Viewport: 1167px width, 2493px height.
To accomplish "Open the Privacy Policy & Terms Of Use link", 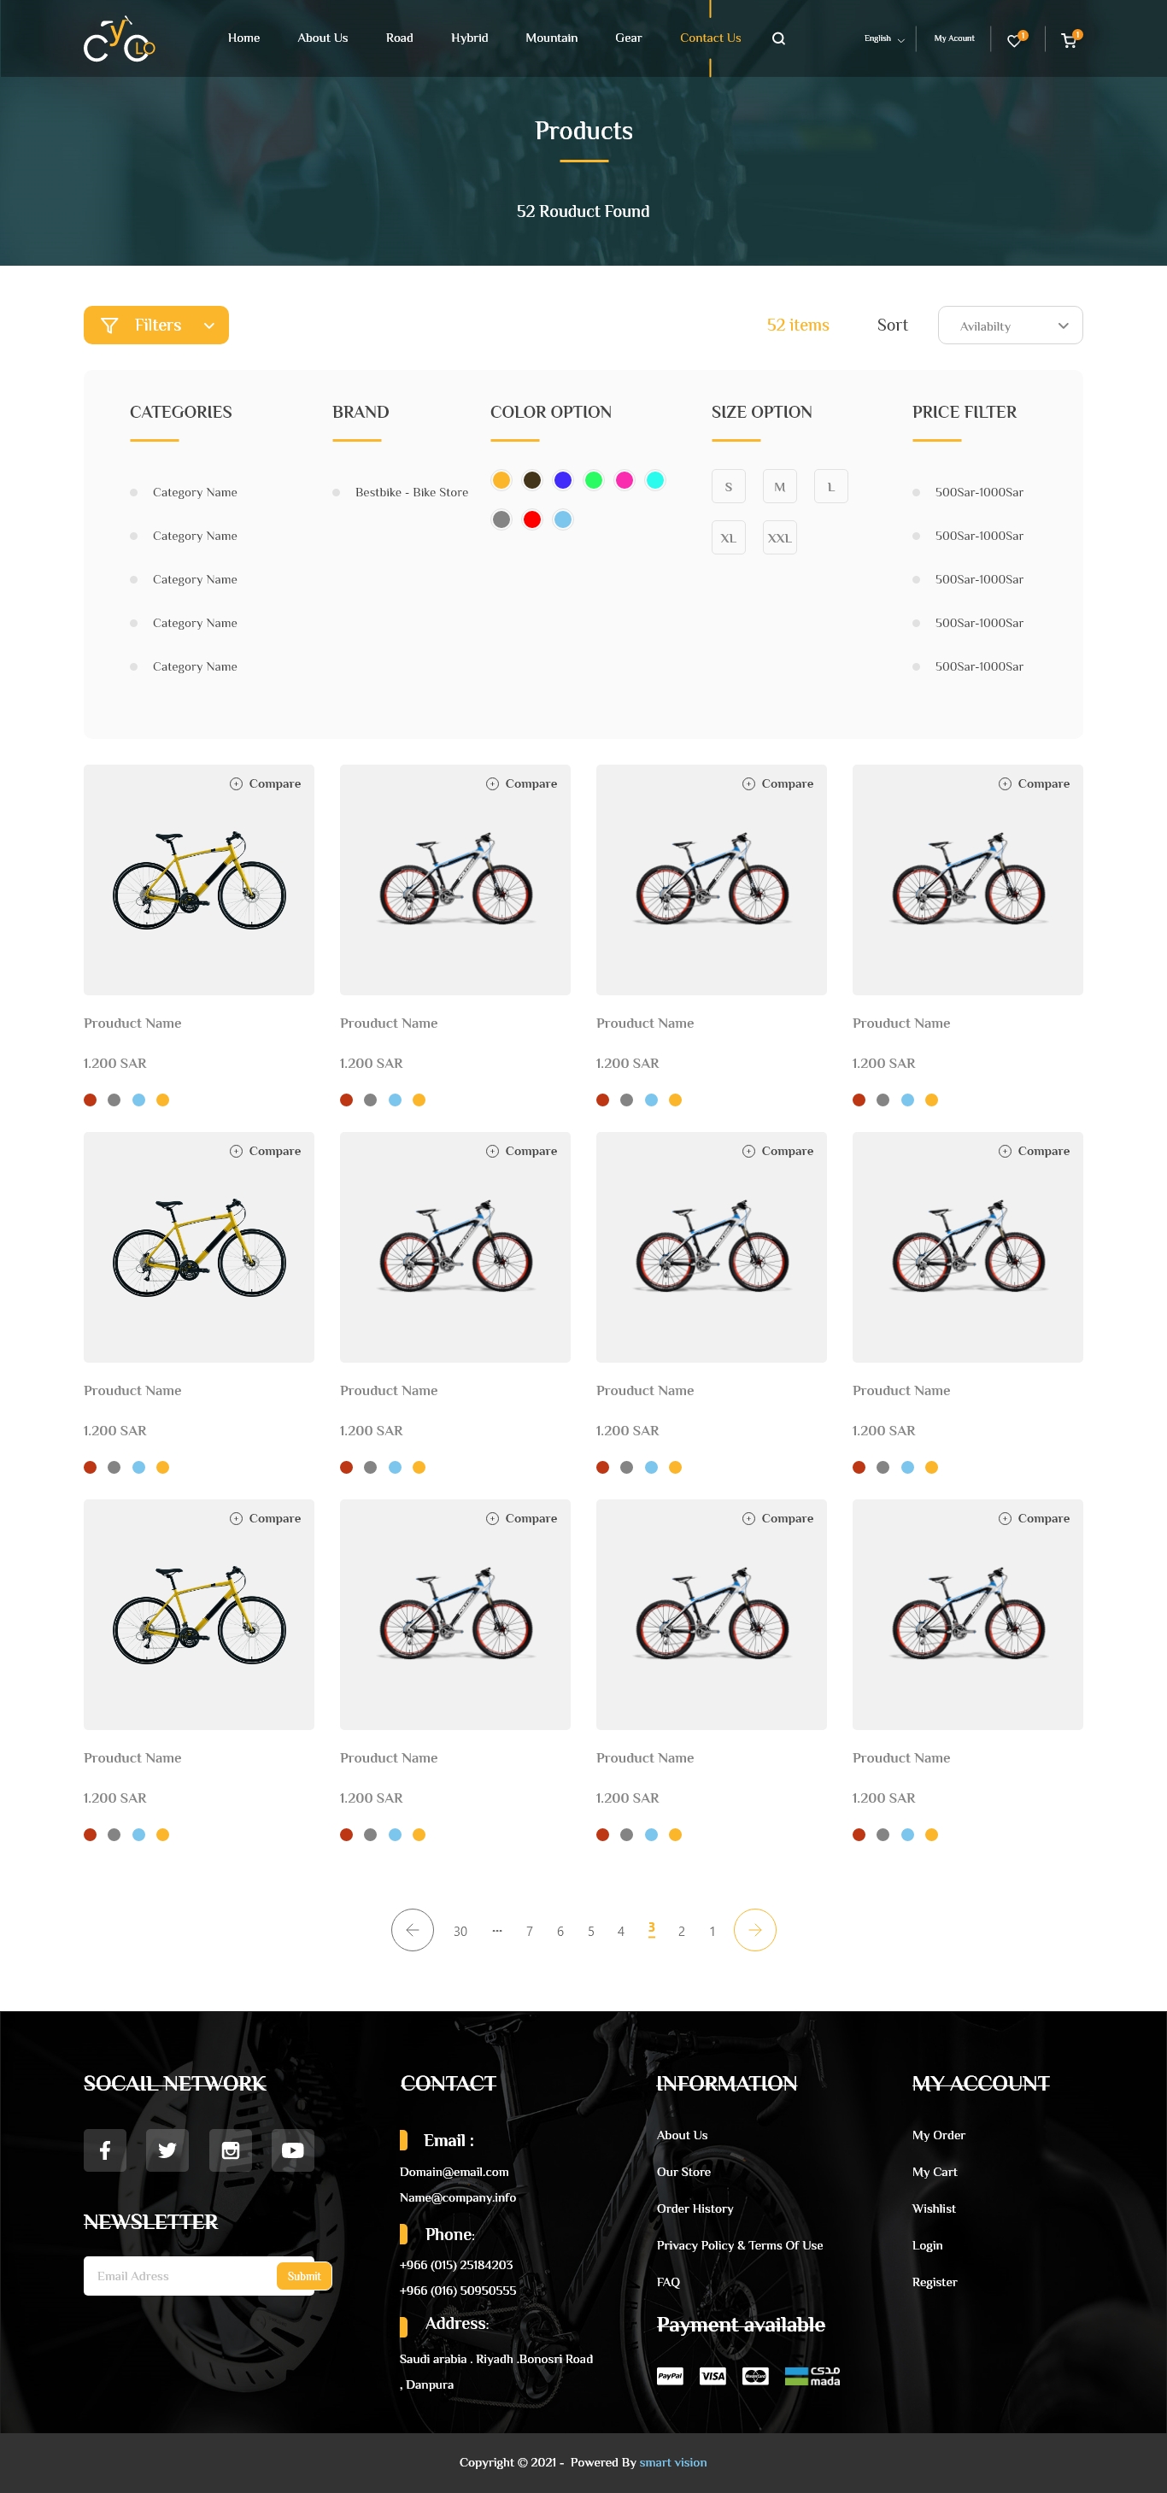I will [x=739, y=2245].
